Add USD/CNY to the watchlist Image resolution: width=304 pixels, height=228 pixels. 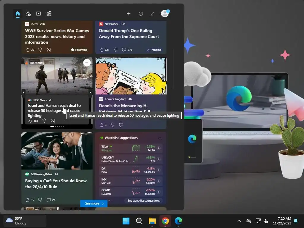(159, 159)
